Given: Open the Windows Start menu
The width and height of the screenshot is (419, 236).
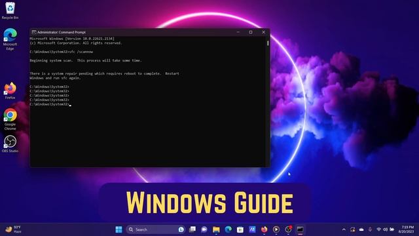Looking at the screenshot, I should 118,229.
